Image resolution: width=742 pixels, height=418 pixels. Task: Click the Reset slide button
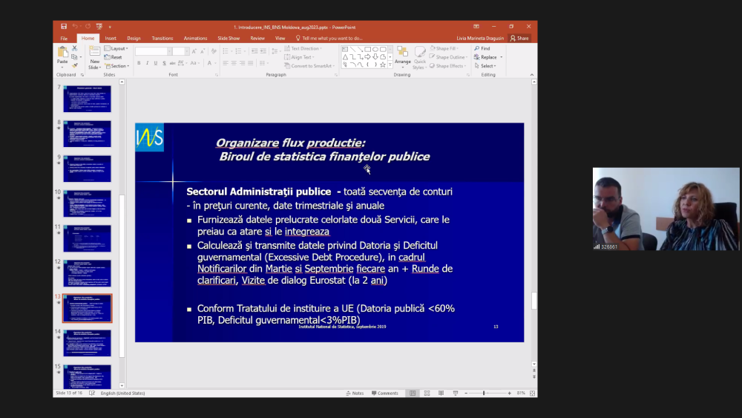pyautogui.click(x=114, y=57)
